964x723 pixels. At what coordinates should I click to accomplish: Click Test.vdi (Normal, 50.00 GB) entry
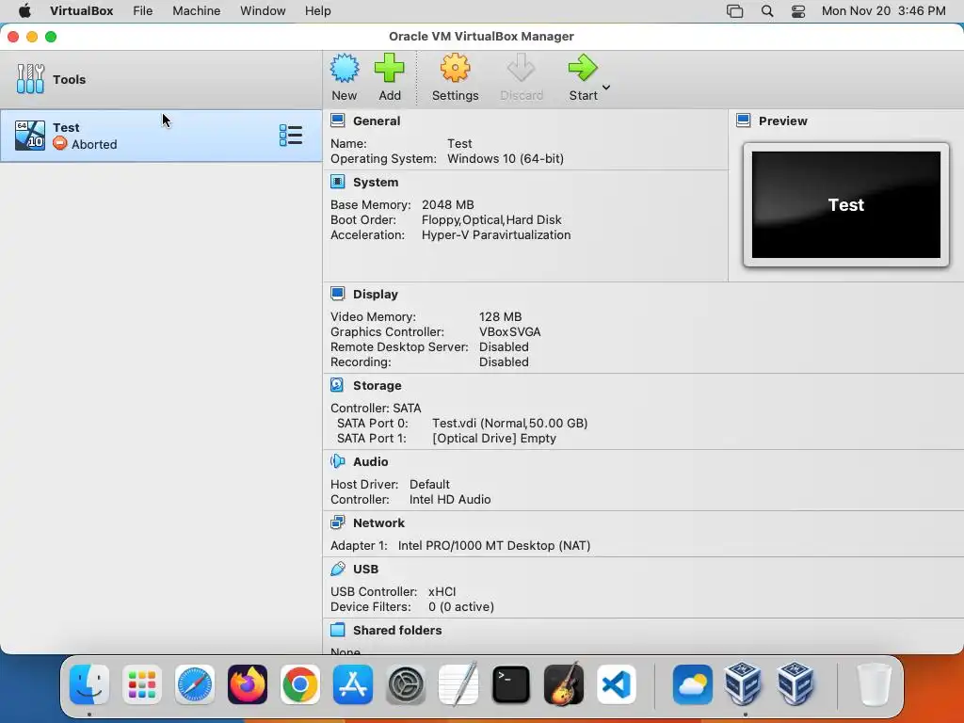click(509, 423)
